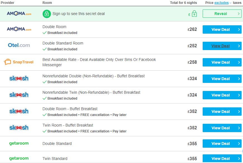Reveal the AMOMA secret deal

coord(222,14)
